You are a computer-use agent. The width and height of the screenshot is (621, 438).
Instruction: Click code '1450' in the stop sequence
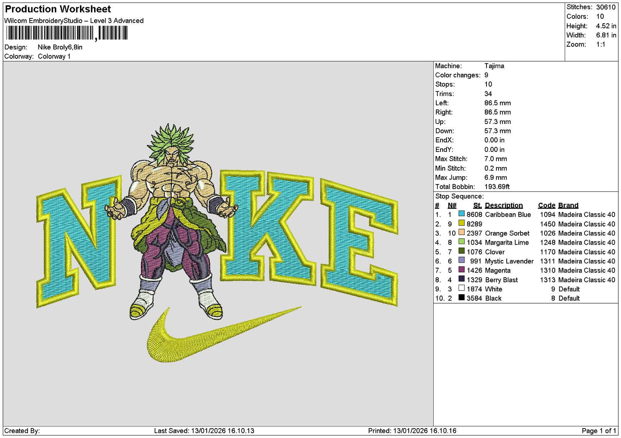(x=548, y=224)
